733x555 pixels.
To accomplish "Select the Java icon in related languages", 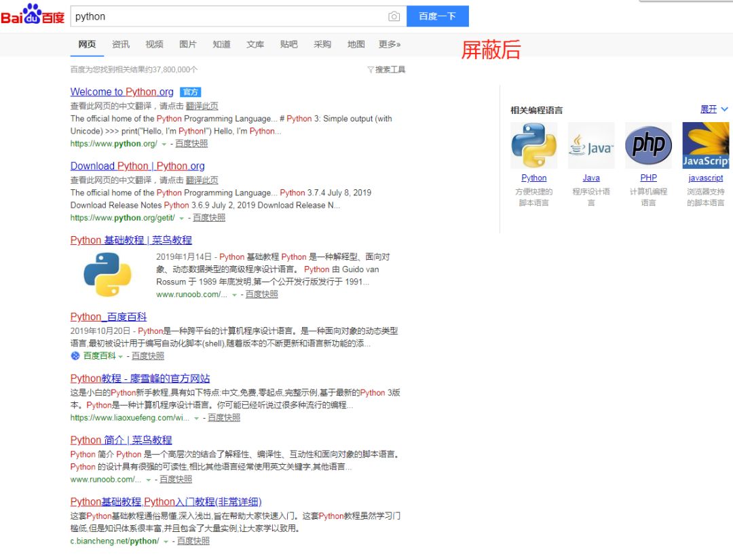I will (590, 145).
